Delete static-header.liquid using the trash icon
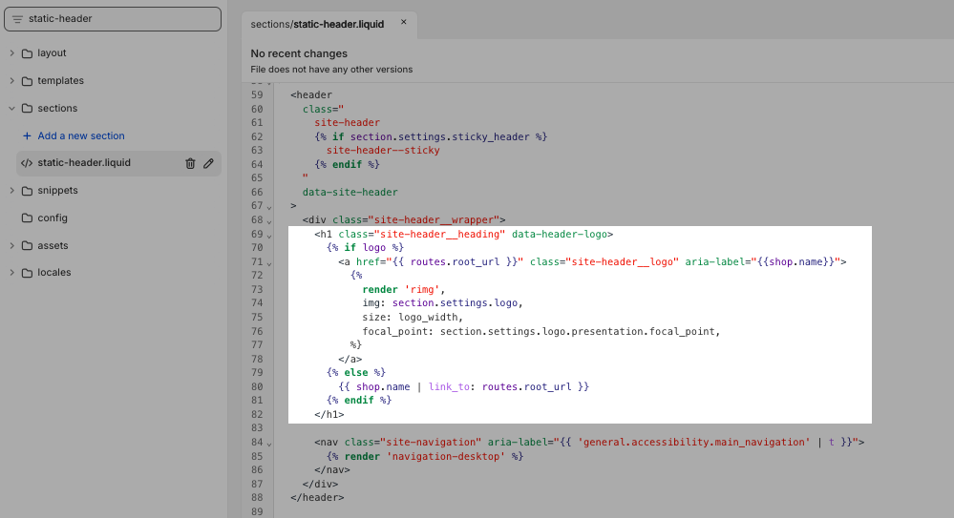 click(x=190, y=163)
